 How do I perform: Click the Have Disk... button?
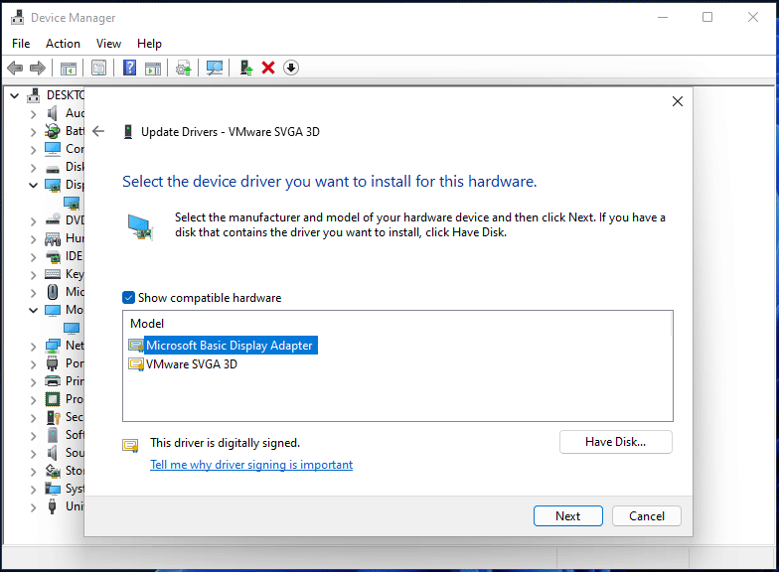[x=616, y=442]
